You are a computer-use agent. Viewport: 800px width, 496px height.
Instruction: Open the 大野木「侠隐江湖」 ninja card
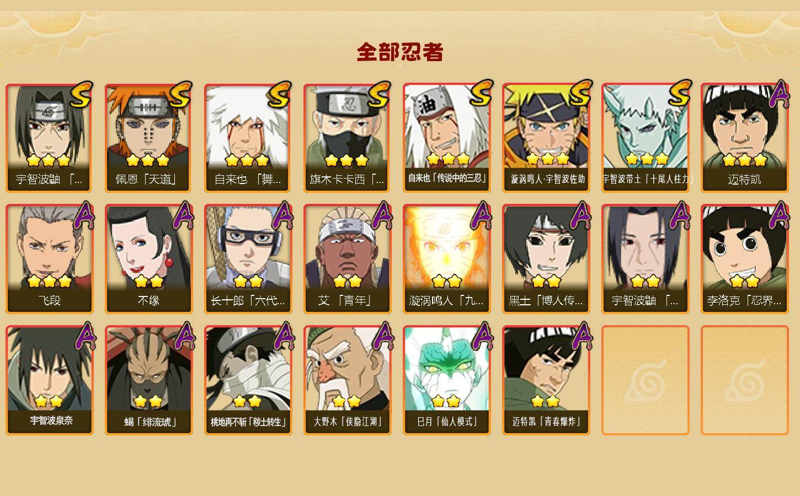[x=347, y=380]
